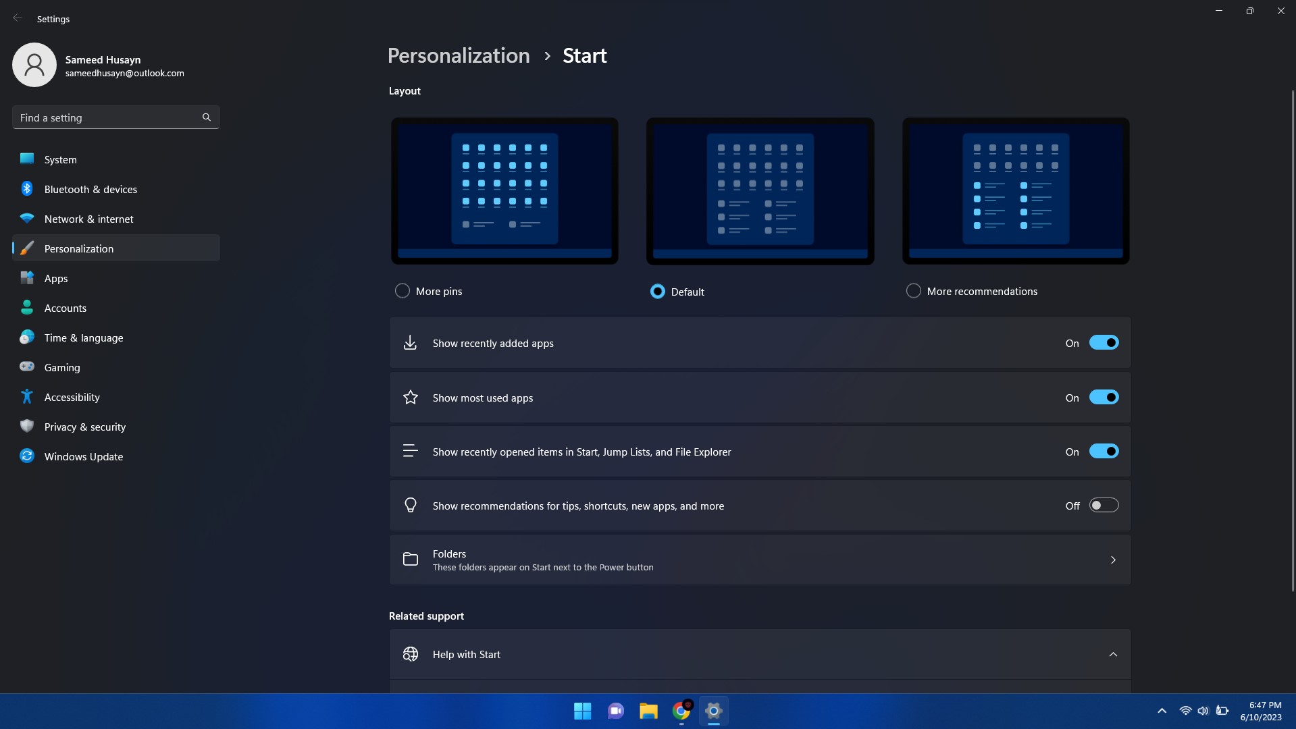Open Google Chrome from taskbar

point(681,711)
